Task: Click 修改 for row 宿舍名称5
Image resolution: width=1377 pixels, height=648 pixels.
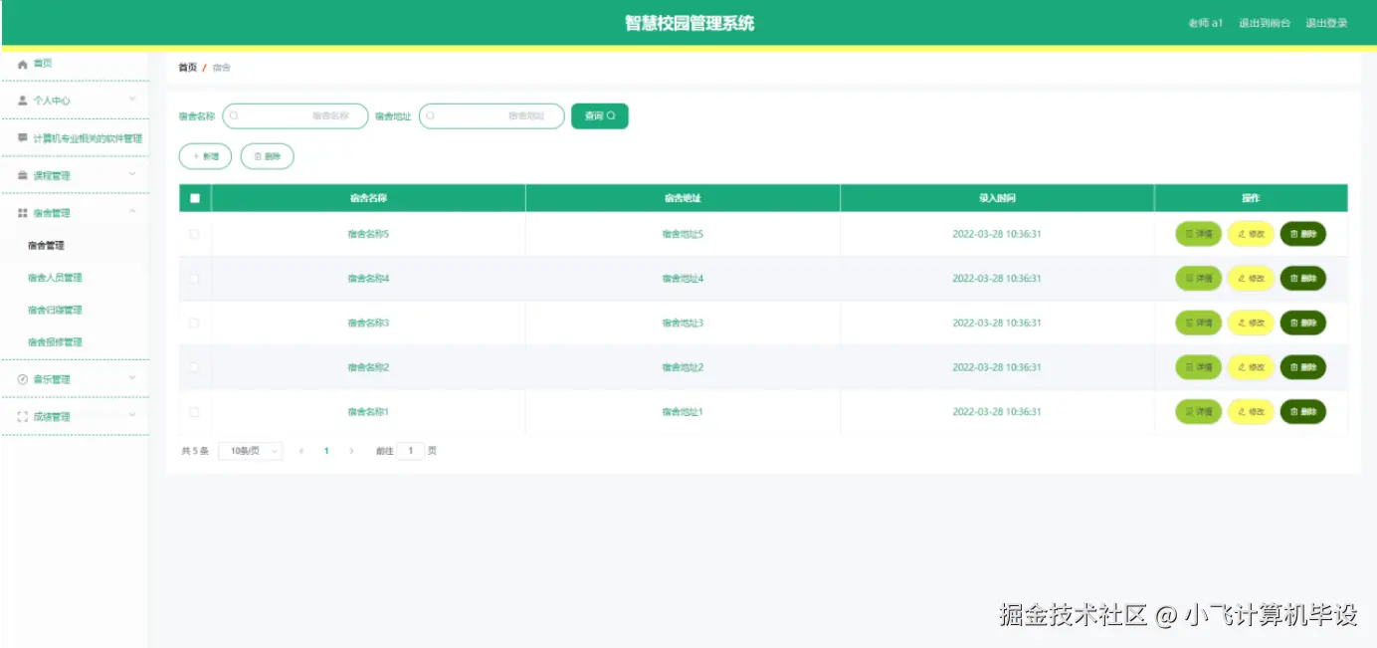Action: point(1251,234)
